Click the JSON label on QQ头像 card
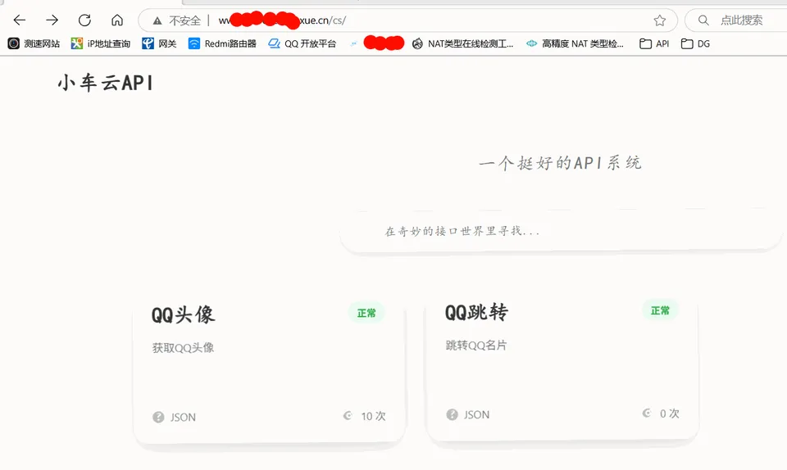 click(x=183, y=417)
